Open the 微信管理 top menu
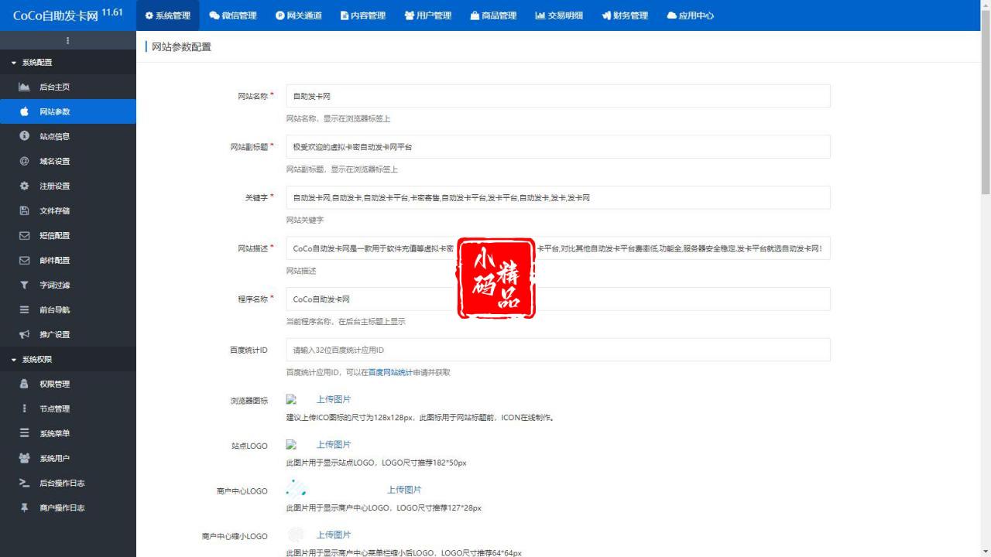The height and width of the screenshot is (557, 991). tap(233, 15)
